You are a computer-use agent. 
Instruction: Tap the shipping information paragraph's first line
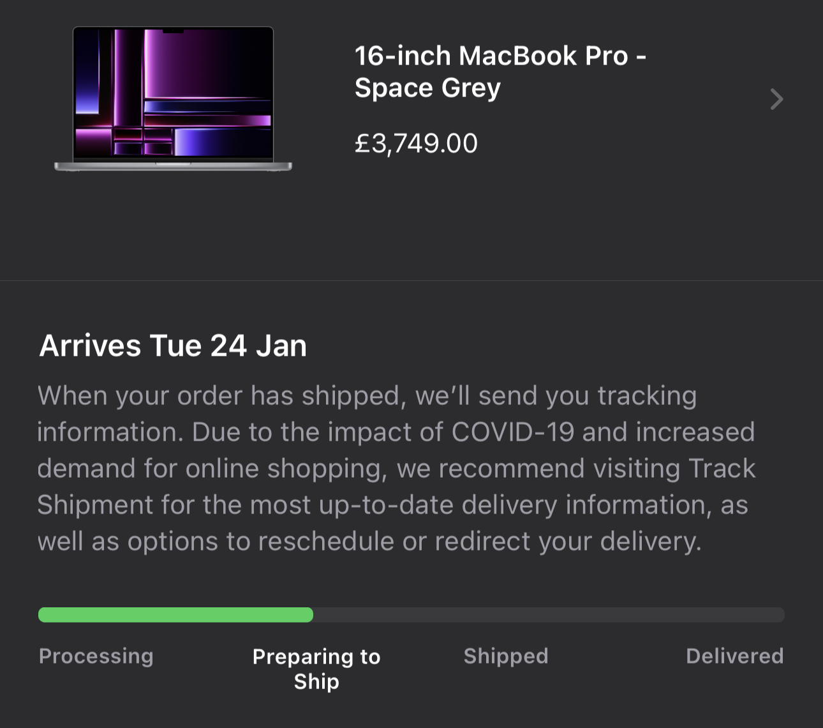pos(367,396)
